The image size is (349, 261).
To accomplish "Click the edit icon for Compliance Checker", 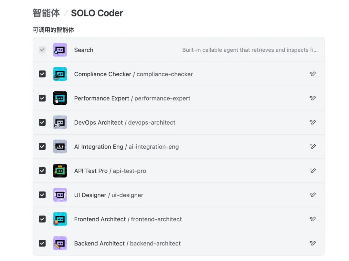I will point(312,74).
